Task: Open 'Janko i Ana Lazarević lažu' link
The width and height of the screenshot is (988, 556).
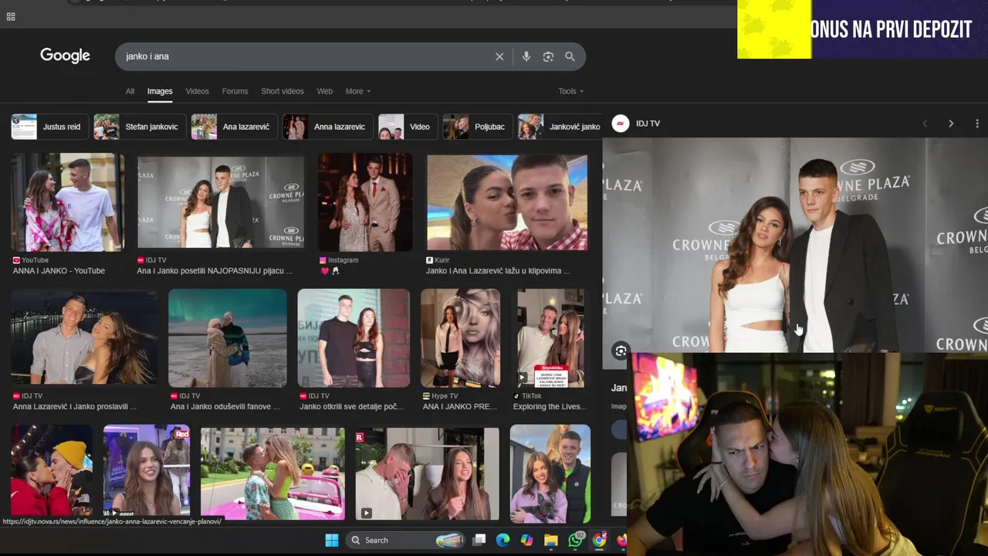Action: [x=498, y=271]
